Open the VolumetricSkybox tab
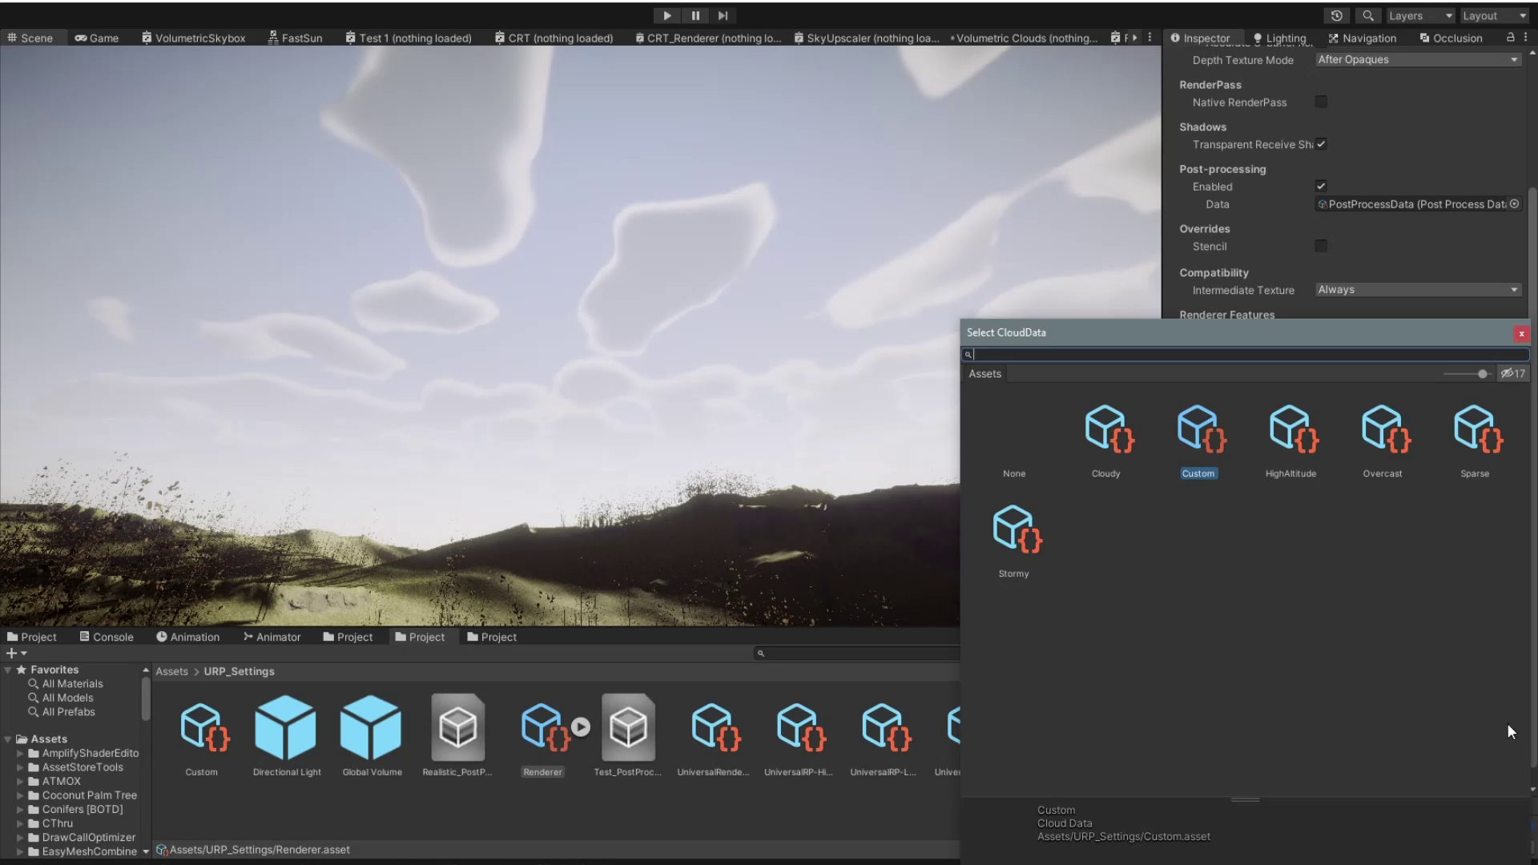The width and height of the screenshot is (1538, 865). point(194,38)
